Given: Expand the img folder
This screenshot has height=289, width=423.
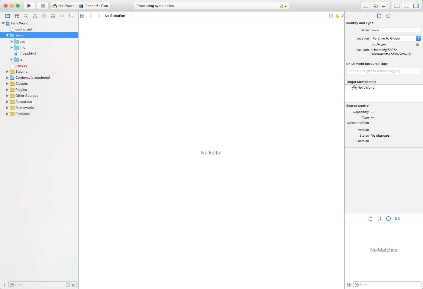Looking at the screenshot, I should click(x=12, y=47).
